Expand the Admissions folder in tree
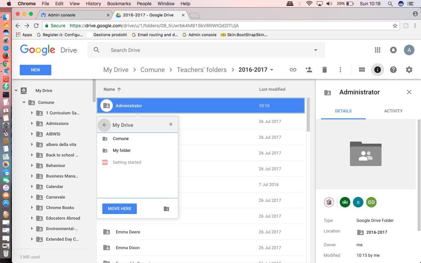Image resolution: width=421 pixels, height=263 pixels. 32,124
